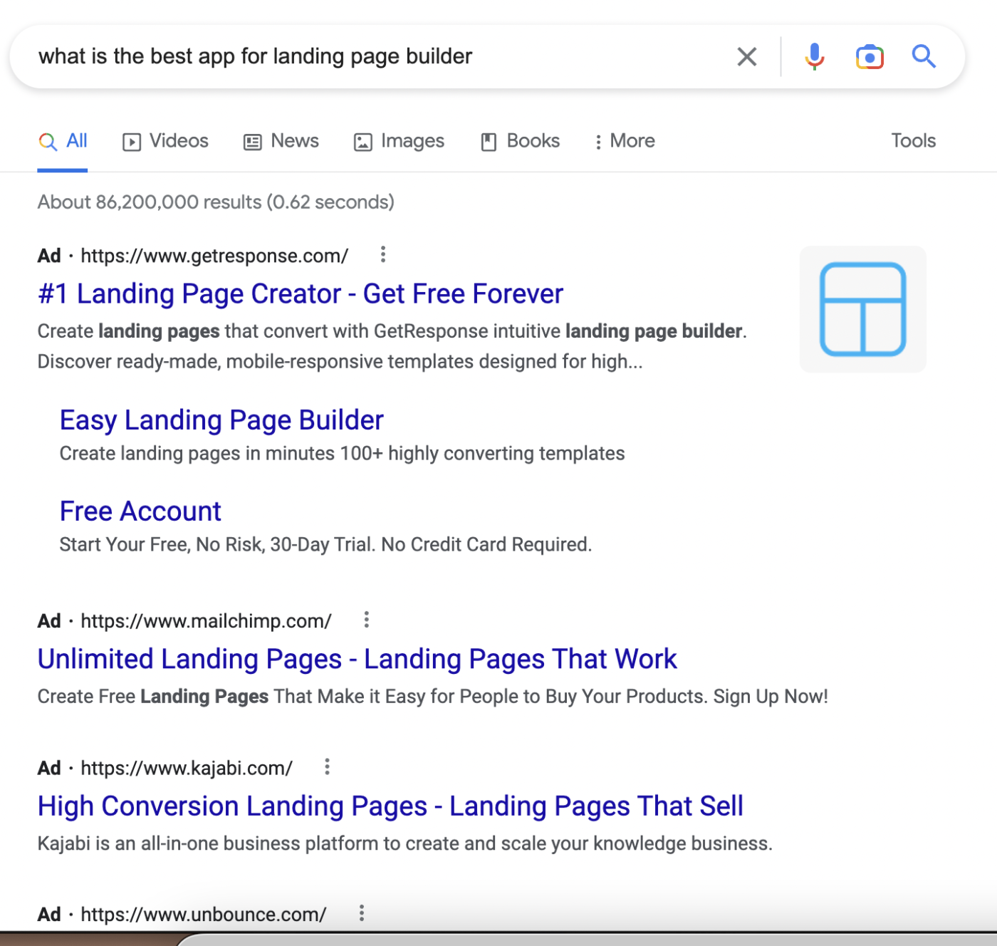Open options menu for unbounce.com ad
This screenshot has width=997, height=946.
pyautogui.click(x=362, y=913)
